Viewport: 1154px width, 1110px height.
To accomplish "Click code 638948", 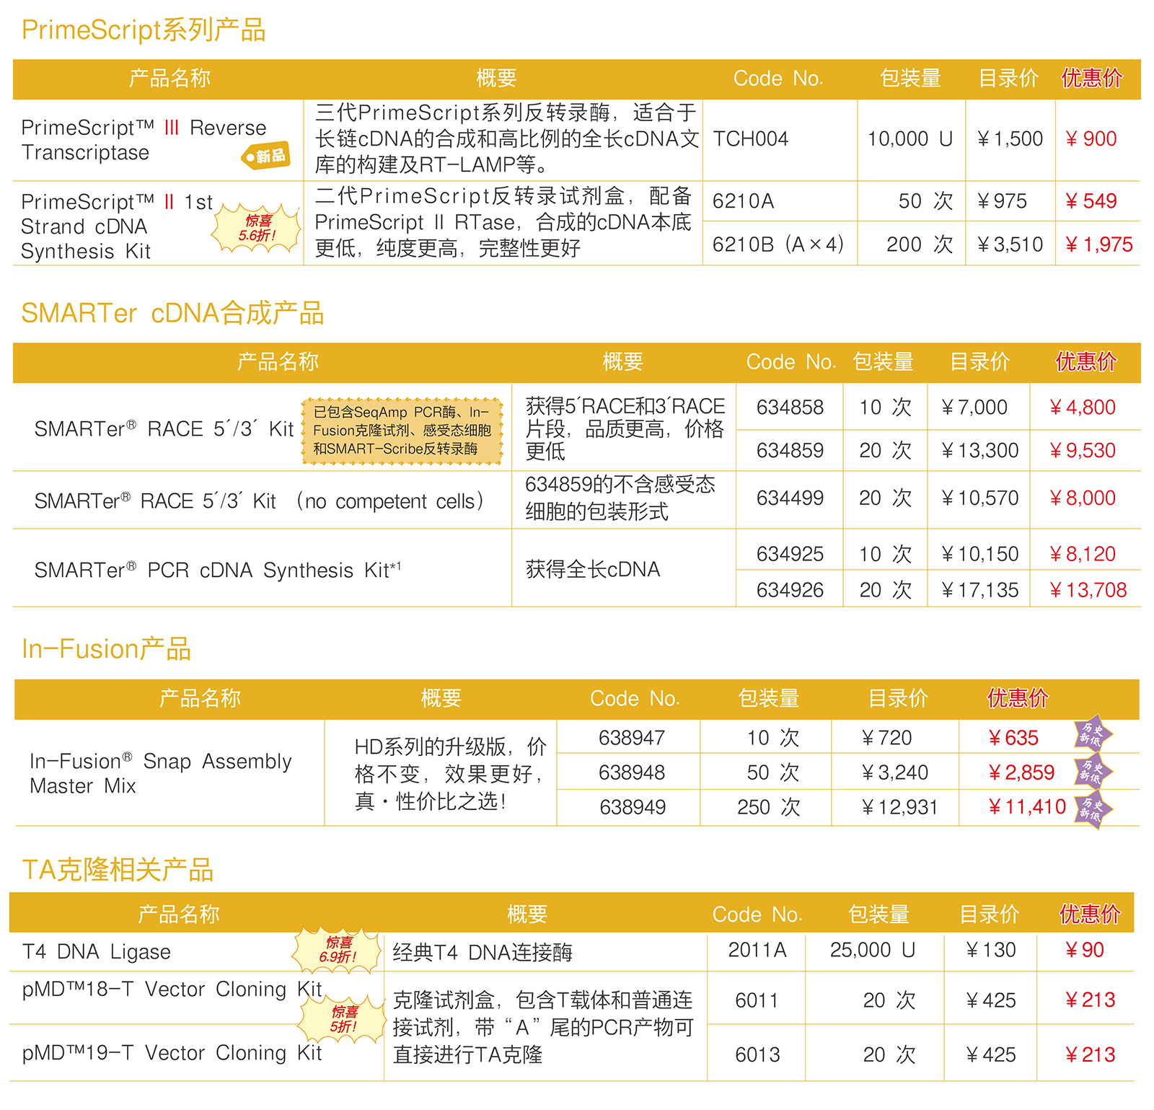I will click(632, 772).
